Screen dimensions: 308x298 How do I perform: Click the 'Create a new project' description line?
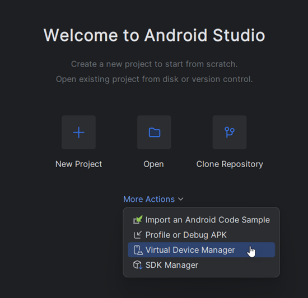coord(155,64)
